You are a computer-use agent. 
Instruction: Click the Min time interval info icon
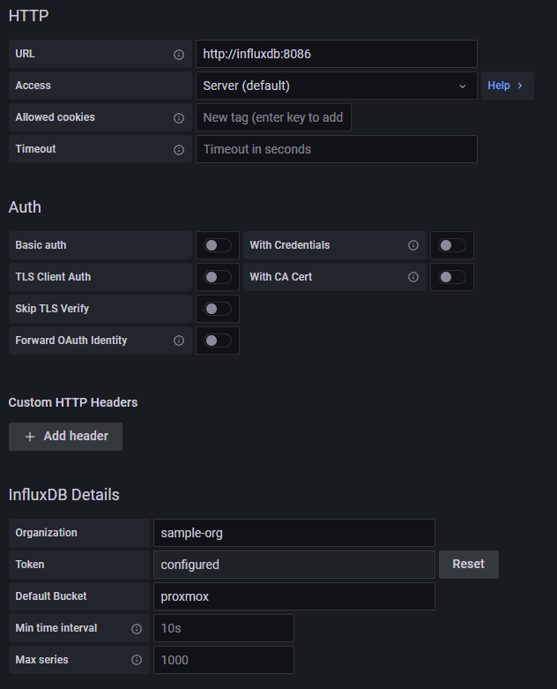137,628
